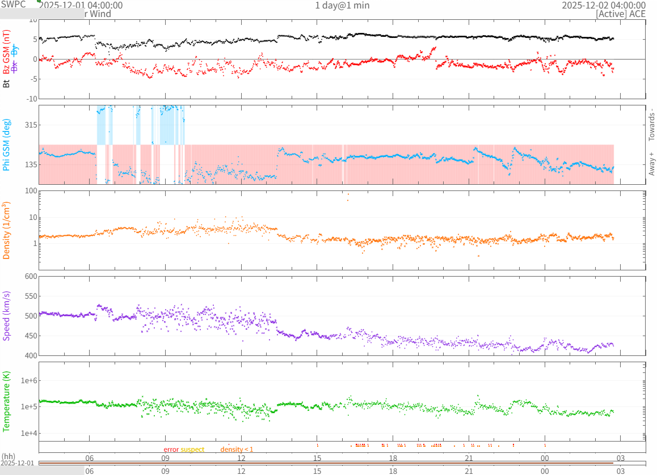
Task: Click the Phi GSM (deg) axis label
Action: [7, 145]
